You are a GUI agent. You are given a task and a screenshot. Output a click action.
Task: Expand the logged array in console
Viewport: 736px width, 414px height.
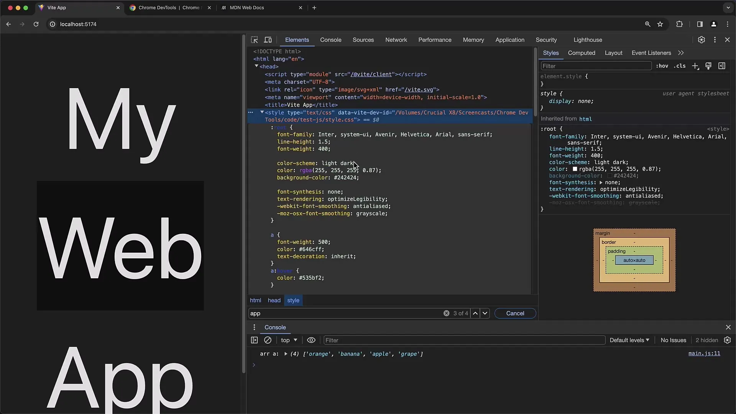286,354
